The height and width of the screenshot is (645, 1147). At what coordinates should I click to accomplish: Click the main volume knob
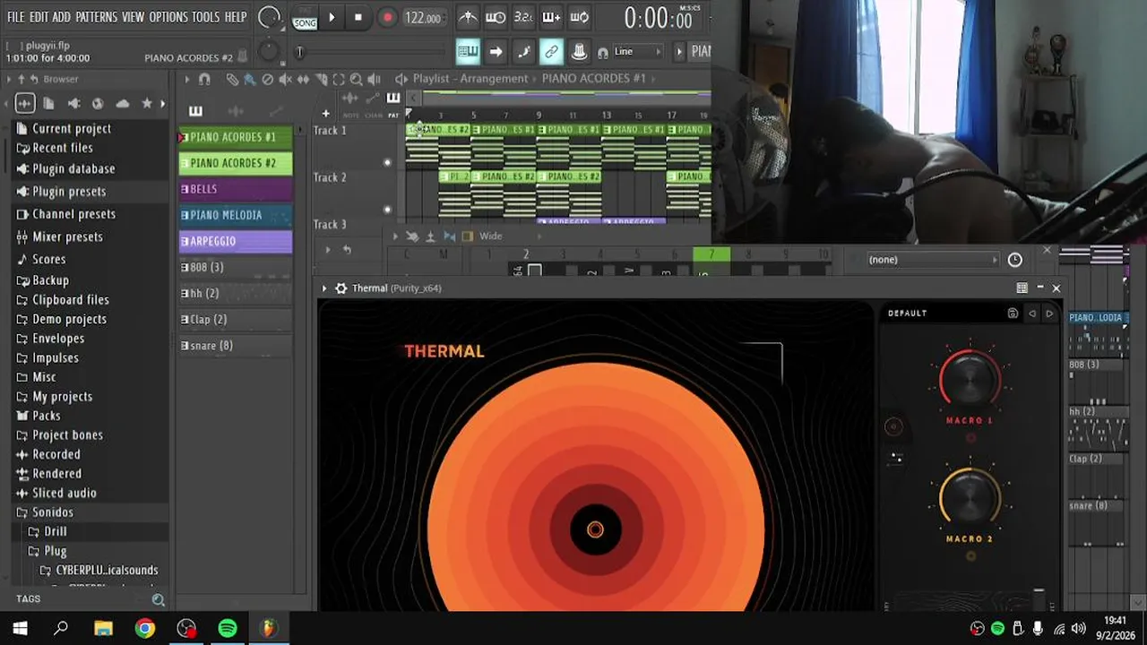[x=268, y=17]
